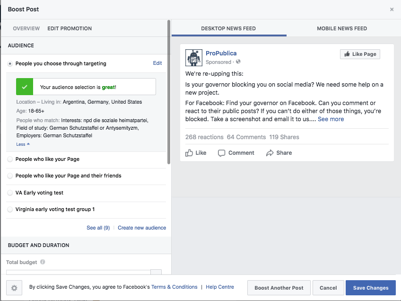Open the Edit Promotion tab

tap(70, 28)
